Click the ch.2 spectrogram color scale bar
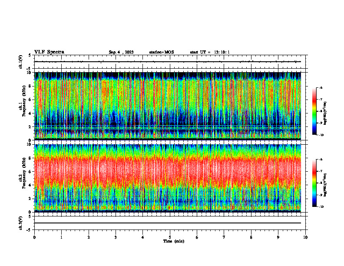This screenshot has width=344, height=266. [x=314, y=183]
